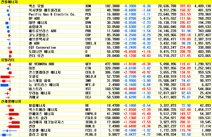This screenshot has width=212, height=137.
Task: Click the candlestick for 선런 row
Action: pos(13,127)
